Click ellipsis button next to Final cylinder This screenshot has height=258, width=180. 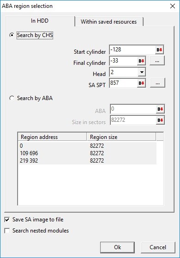(x=157, y=61)
